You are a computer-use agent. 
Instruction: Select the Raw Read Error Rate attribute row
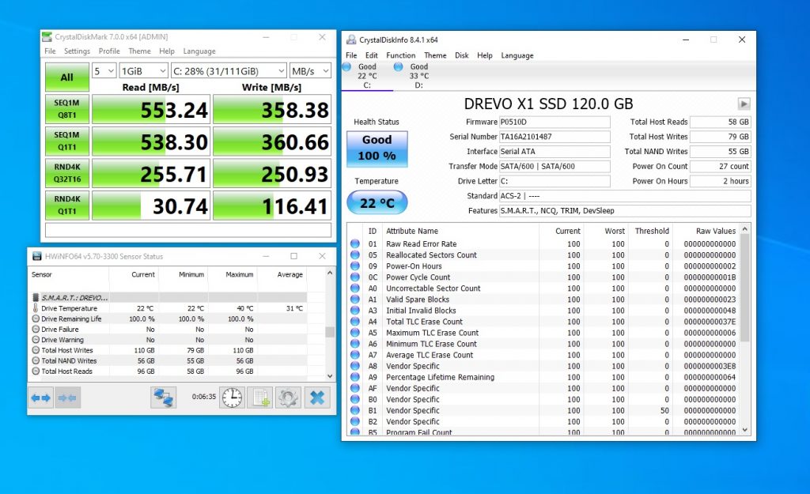(543, 243)
